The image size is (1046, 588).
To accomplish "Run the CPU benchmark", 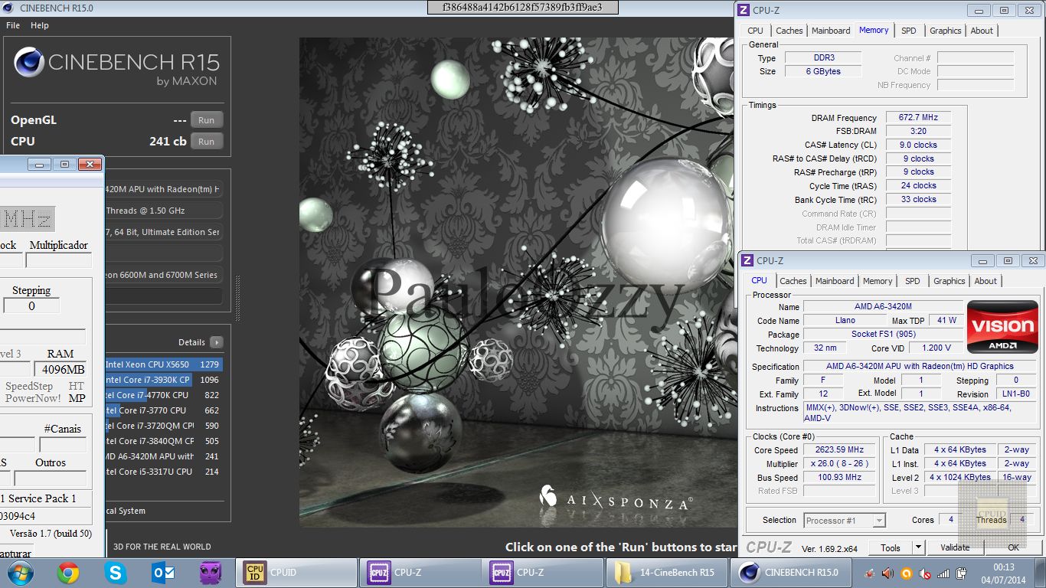I will click(207, 142).
